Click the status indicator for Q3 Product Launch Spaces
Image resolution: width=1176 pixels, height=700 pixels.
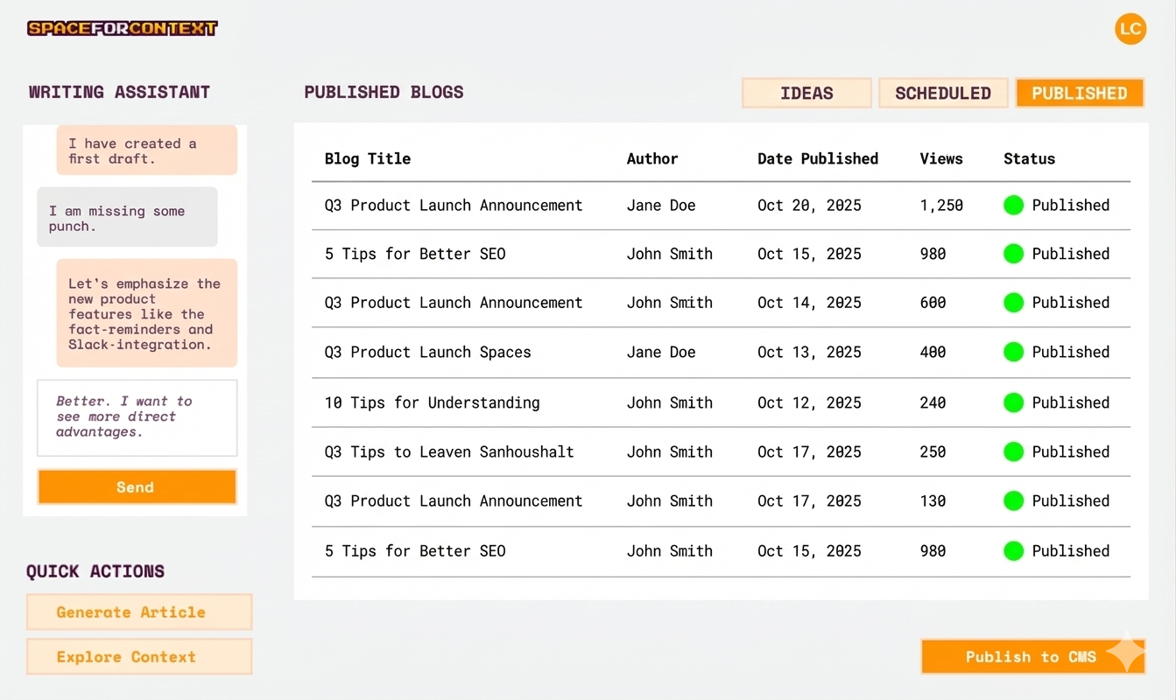[x=1013, y=352]
